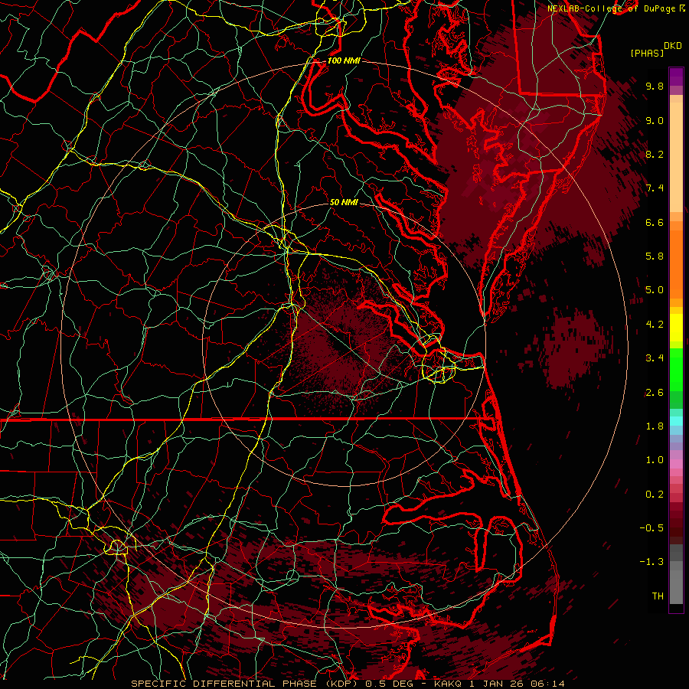Click the [PHAS] label above the color bar
Image resolution: width=689 pixels, height=689 pixels.
pyautogui.click(x=647, y=54)
